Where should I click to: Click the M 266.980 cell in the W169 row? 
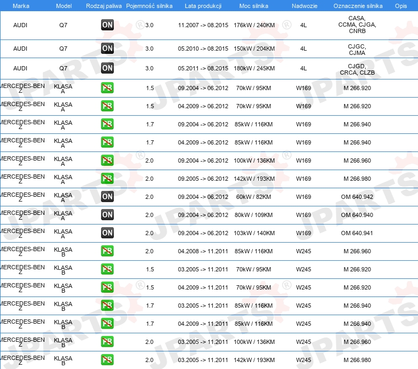pyautogui.click(x=357, y=179)
